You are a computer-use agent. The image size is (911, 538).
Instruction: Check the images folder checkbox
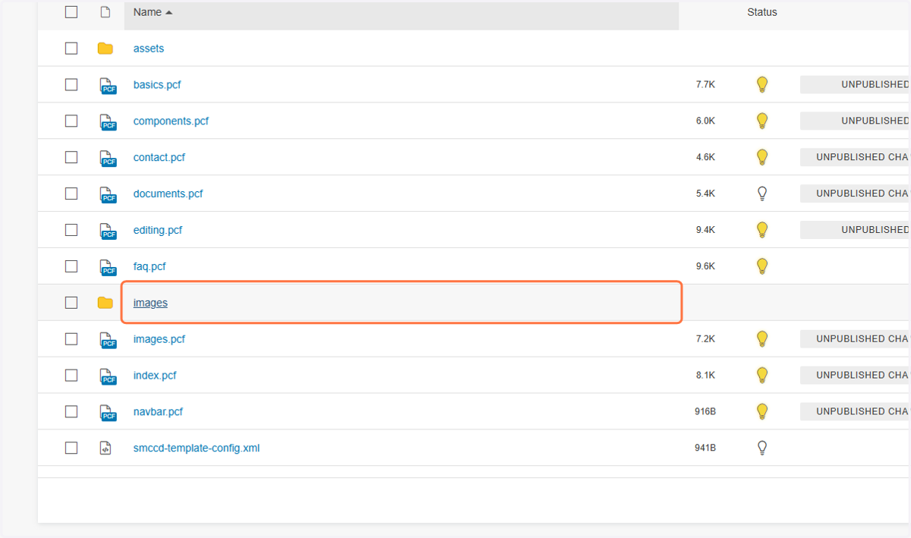[71, 303]
